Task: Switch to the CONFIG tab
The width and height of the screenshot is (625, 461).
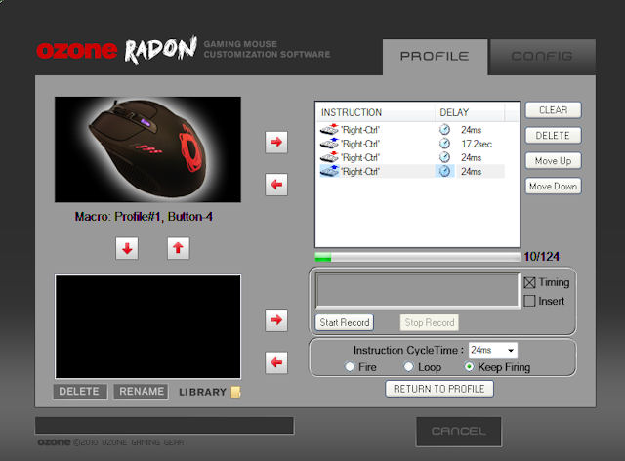Action: [543, 57]
